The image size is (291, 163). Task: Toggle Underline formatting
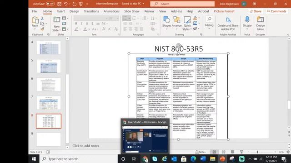[x=87, y=24]
